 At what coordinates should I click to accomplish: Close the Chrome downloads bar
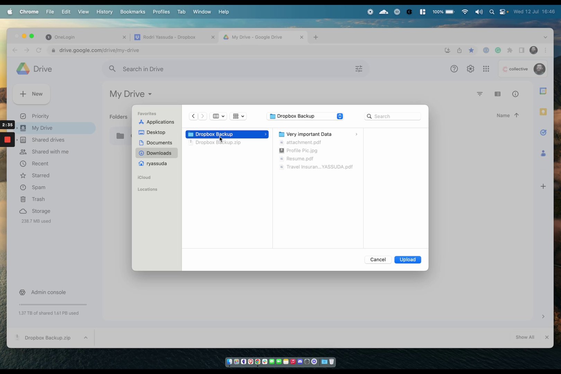(547, 337)
